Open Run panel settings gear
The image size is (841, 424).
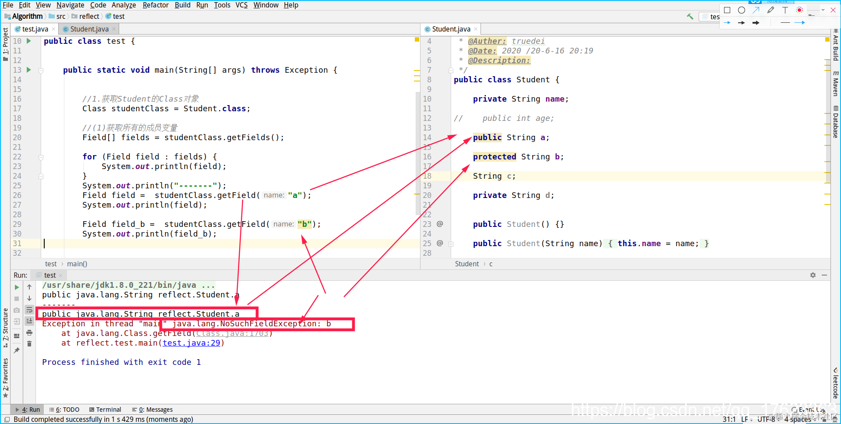point(813,275)
